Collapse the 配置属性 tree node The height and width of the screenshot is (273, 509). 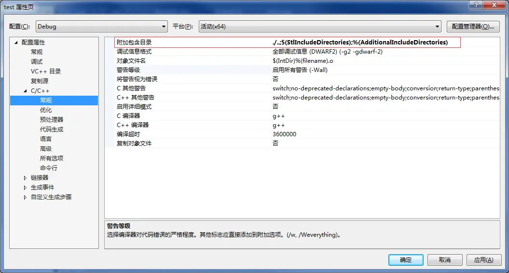pyautogui.click(x=16, y=43)
